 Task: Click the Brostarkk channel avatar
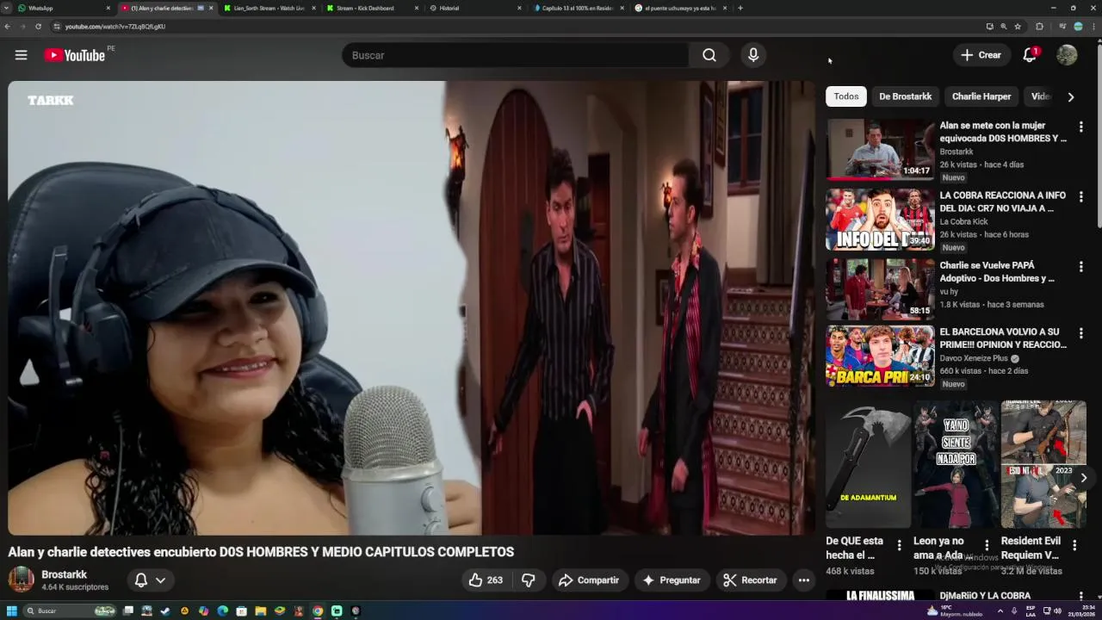(22, 580)
